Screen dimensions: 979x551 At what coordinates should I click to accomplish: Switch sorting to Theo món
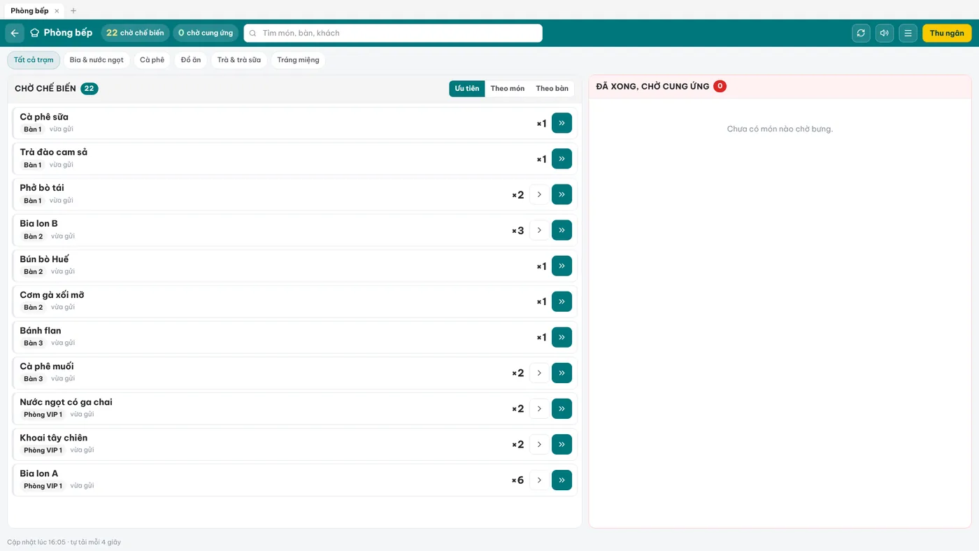(x=508, y=89)
